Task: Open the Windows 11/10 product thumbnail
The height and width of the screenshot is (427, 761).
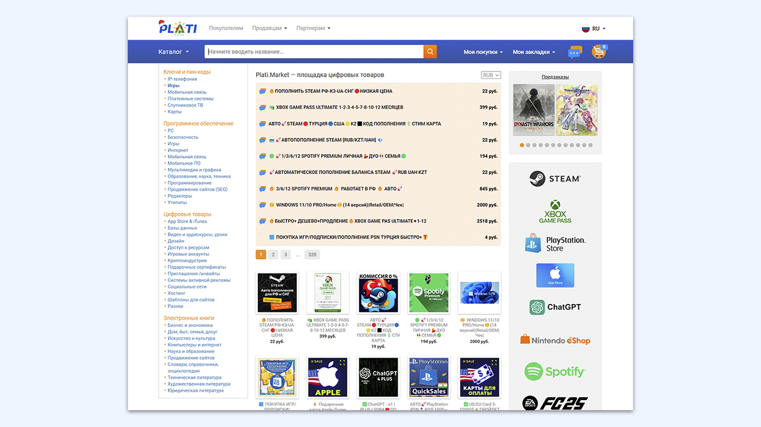Action: (479, 293)
